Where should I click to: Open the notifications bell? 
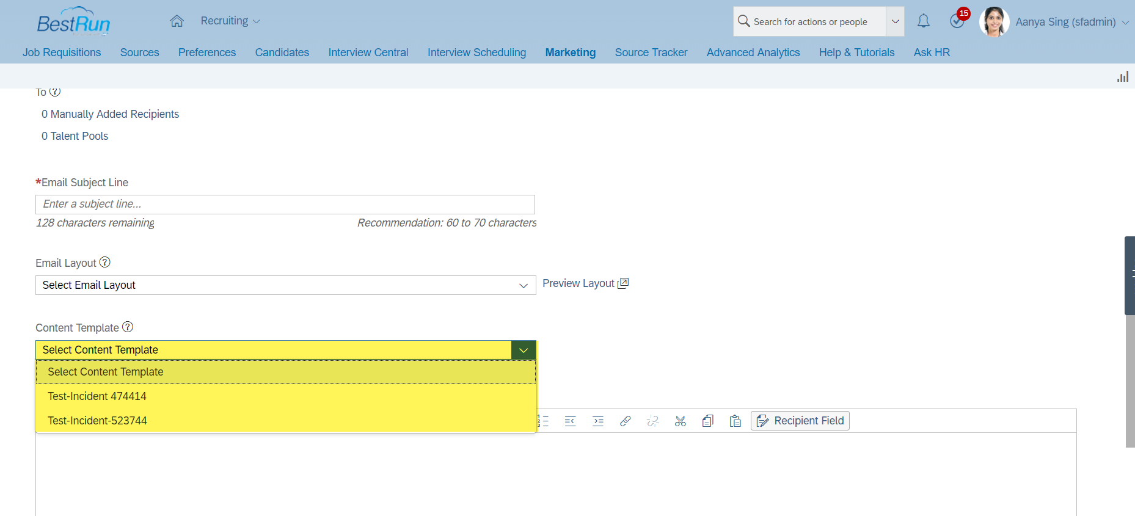924,21
